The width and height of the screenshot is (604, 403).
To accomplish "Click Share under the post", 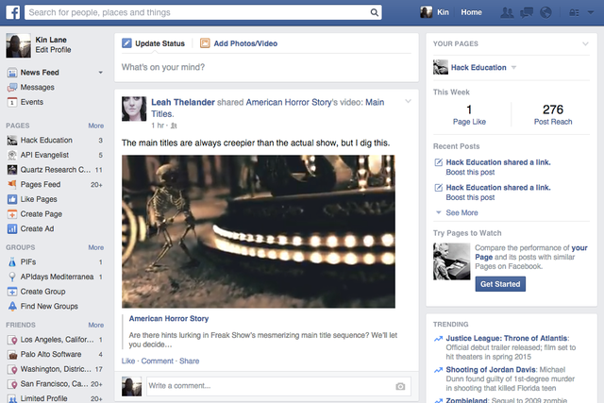I will click(189, 361).
